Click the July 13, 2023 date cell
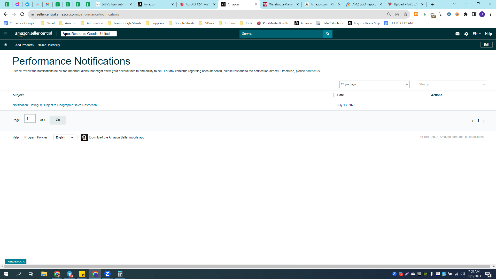The image size is (496, 279). [346, 105]
